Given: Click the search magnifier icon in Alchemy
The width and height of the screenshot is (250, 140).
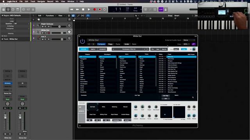Looking at the screenshot, I should (x=193, y=97).
